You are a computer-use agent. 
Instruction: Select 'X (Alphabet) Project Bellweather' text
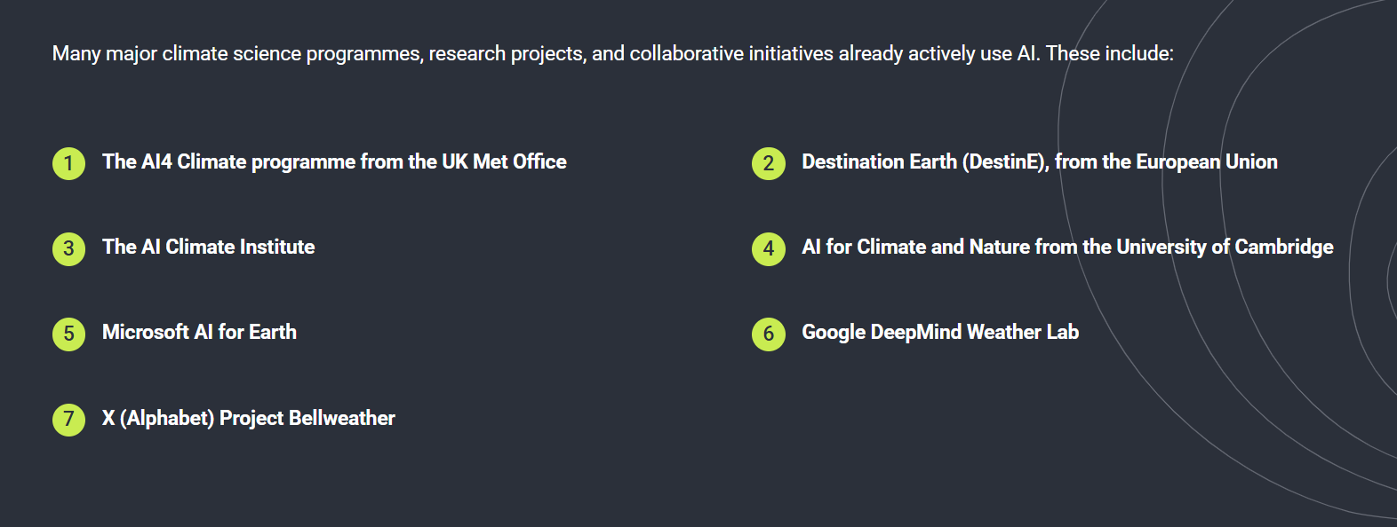click(249, 418)
